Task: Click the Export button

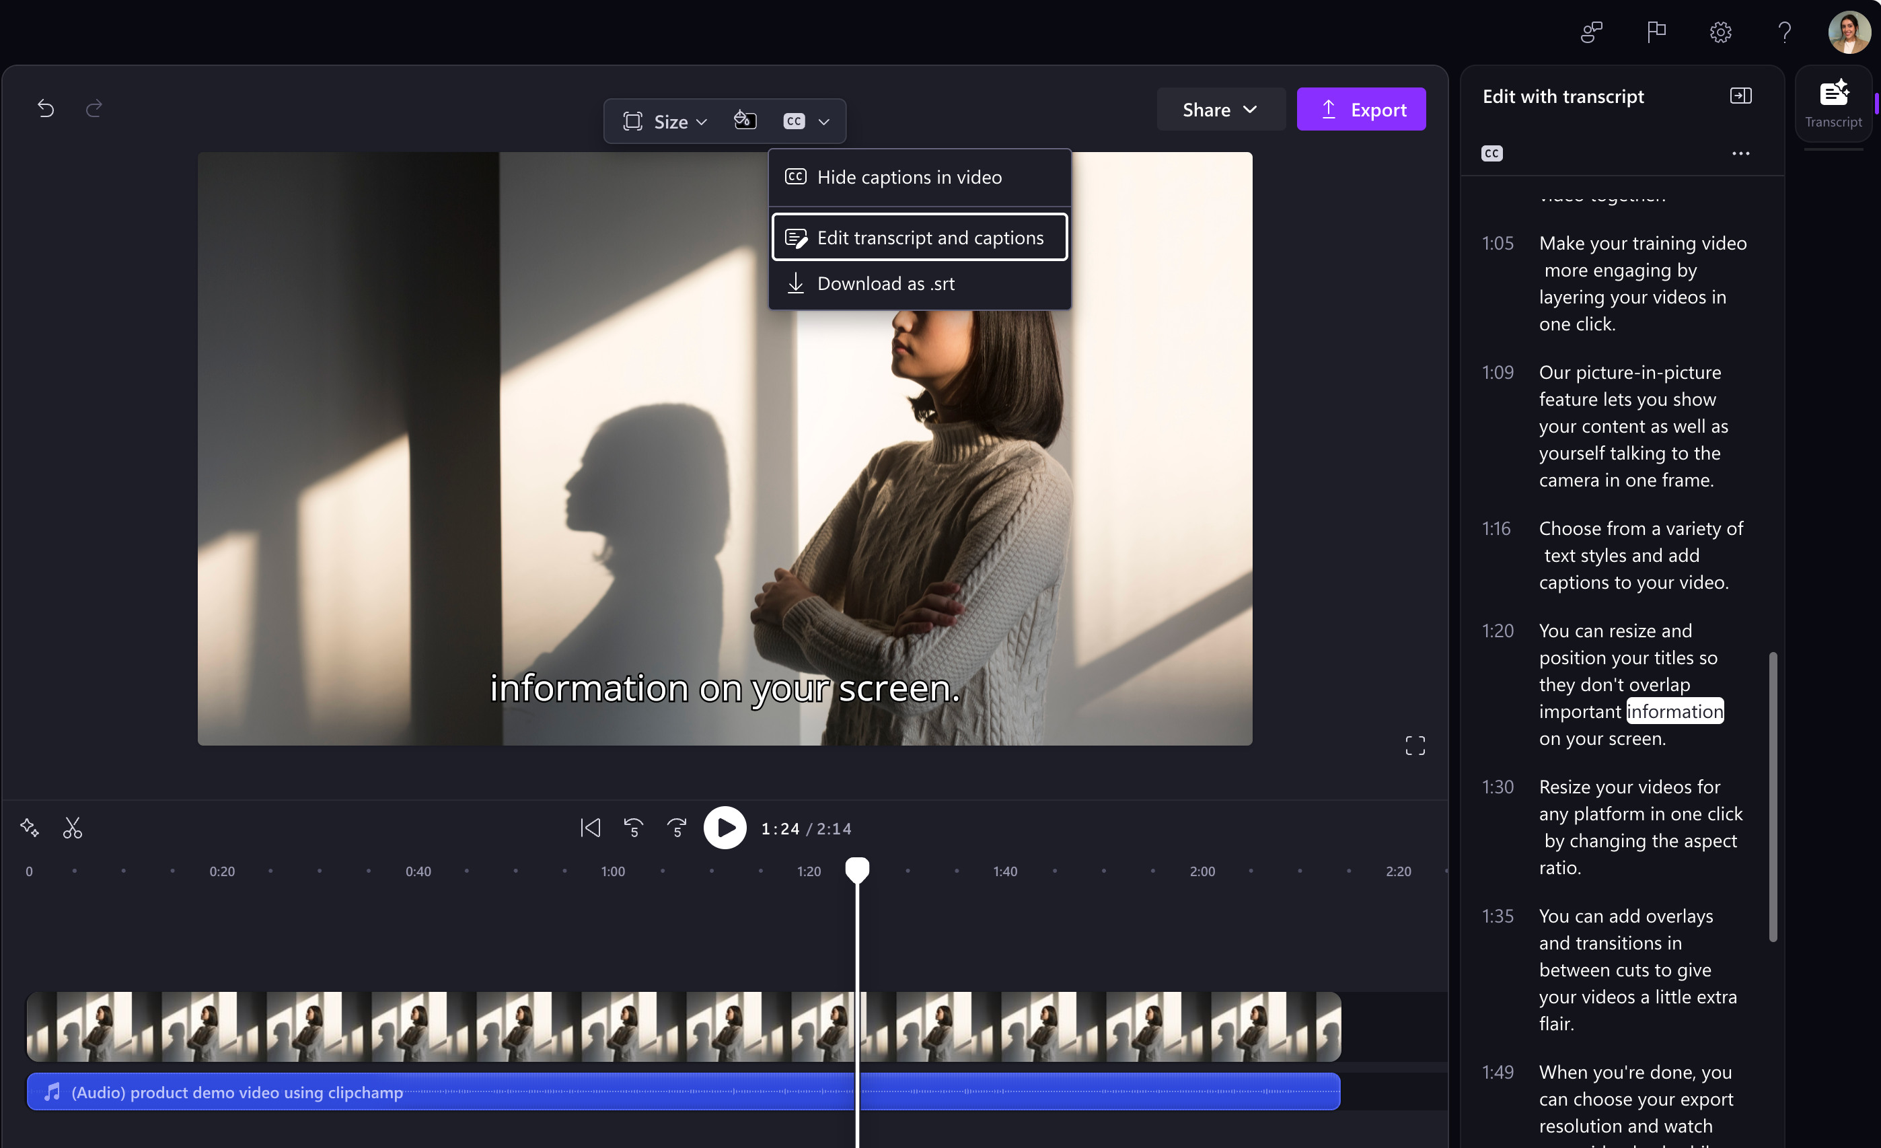Action: [1362, 108]
